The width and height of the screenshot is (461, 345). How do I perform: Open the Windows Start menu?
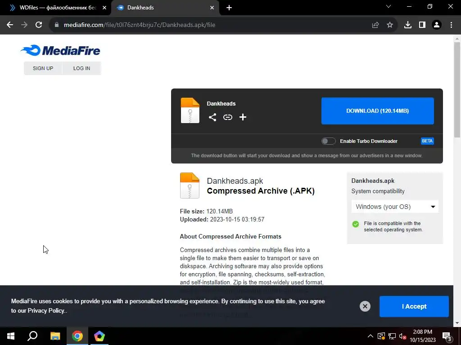point(11,336)
